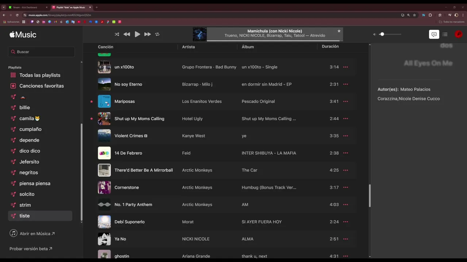This screenshot has width=467, height=262.
Task: Select the tiste playlist
Action: pyautogui.click(x=40, y=216)
